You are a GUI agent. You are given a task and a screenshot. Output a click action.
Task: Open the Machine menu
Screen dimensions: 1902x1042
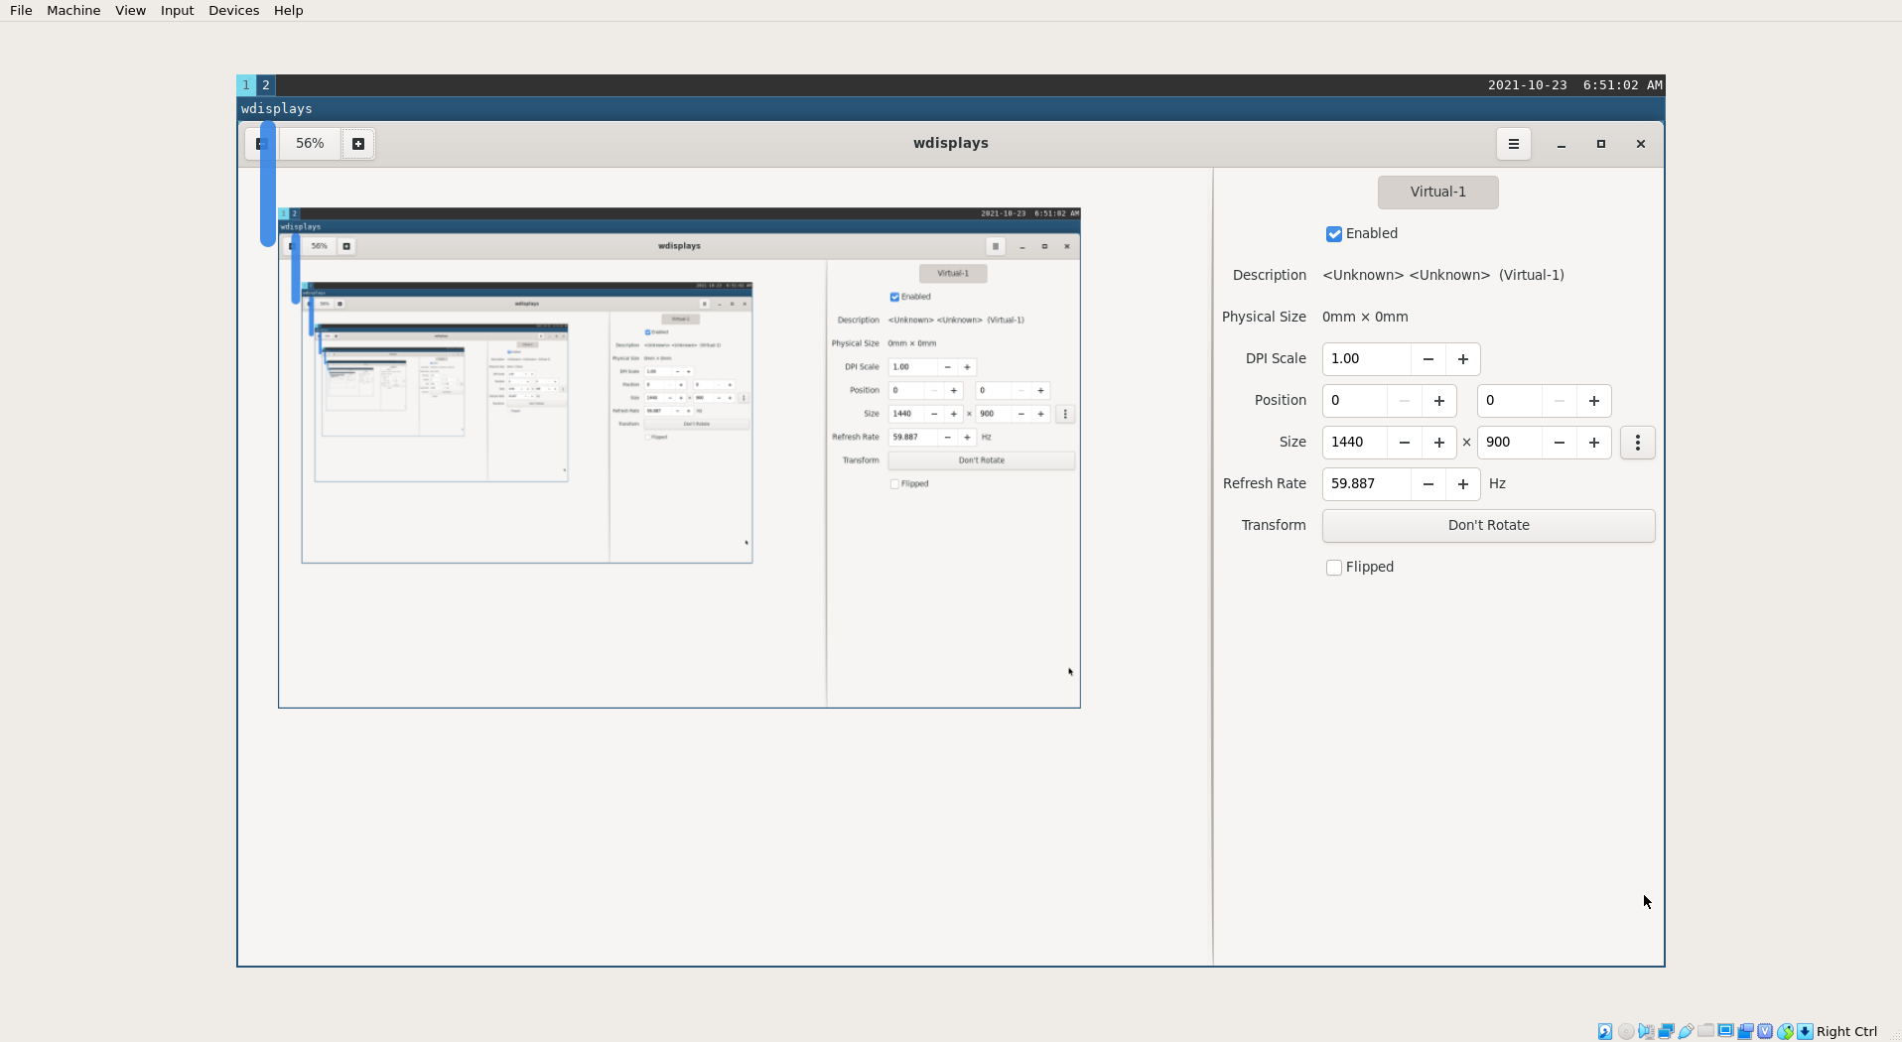(x=73, y=11)
